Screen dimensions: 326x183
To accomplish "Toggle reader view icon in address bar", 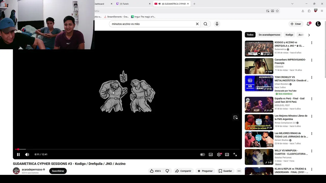I will coord(273,11).
